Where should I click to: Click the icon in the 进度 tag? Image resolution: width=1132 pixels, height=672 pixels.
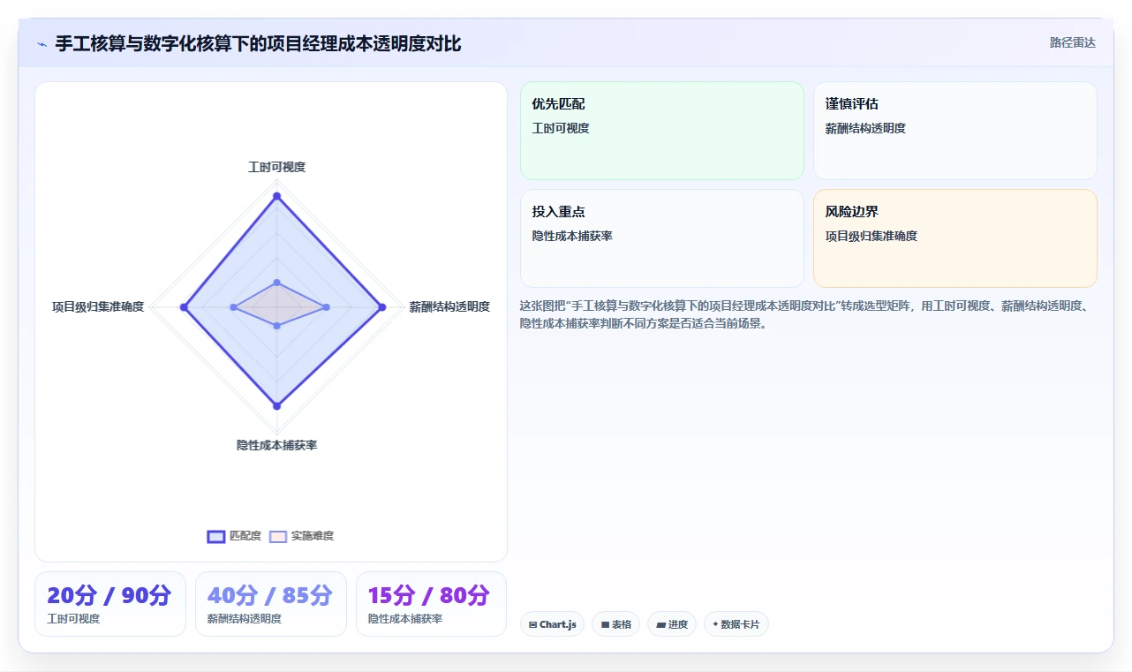click(x=660, y=624)
